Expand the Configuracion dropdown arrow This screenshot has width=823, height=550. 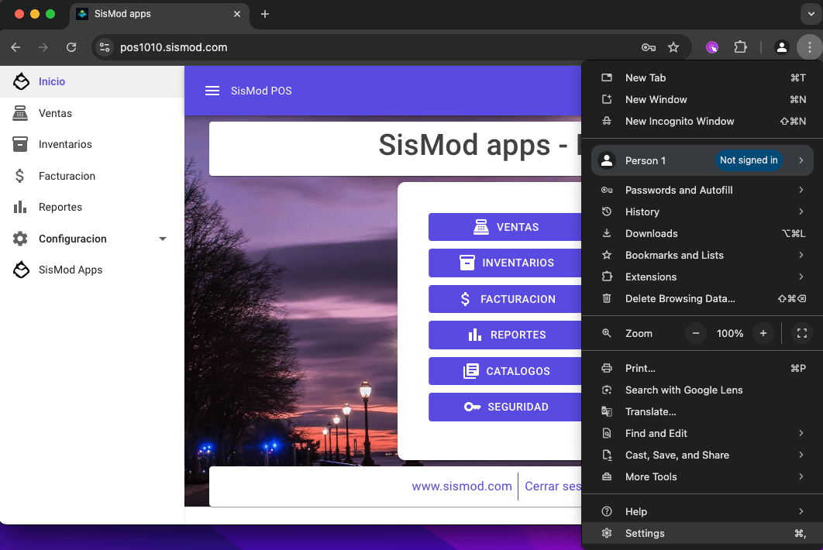(163, 239)
